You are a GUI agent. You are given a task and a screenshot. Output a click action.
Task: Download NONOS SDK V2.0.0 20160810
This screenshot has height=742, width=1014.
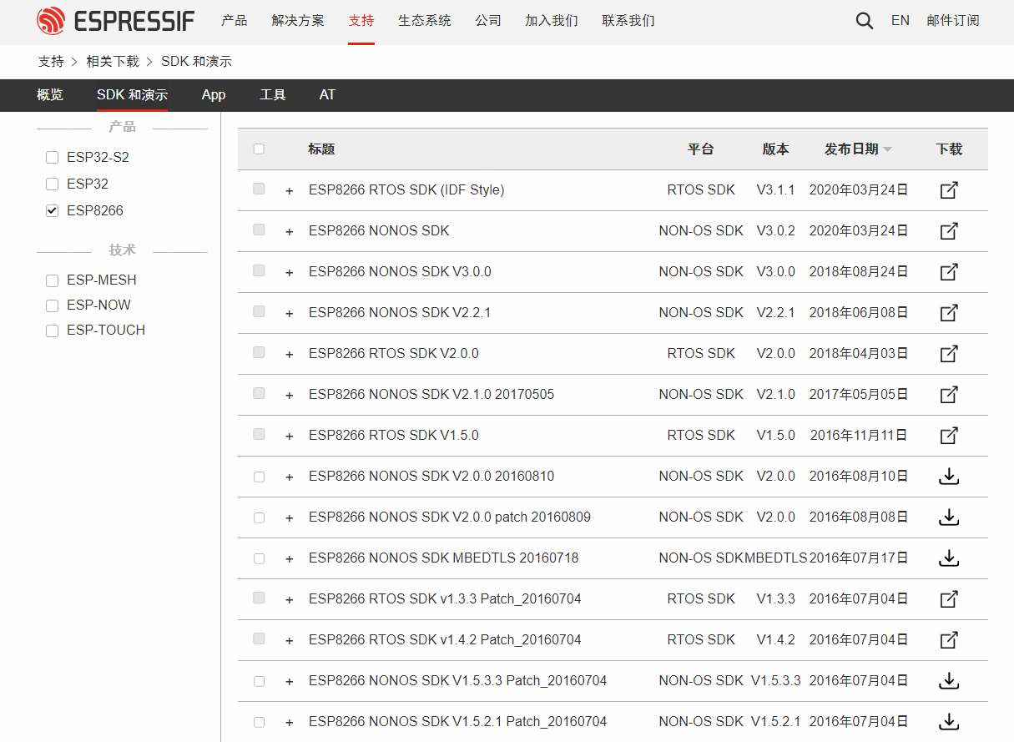pyautogui.click(x=949, y=477)
